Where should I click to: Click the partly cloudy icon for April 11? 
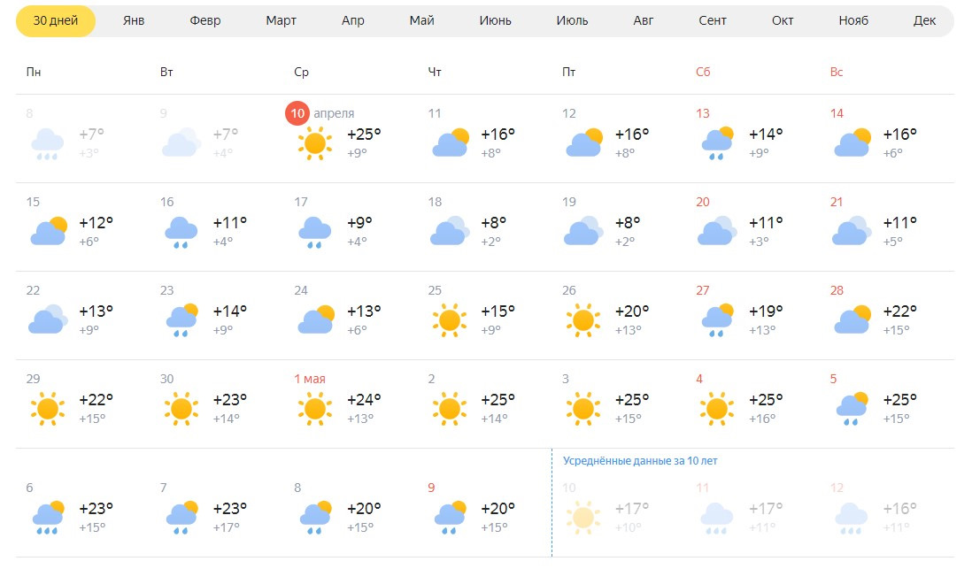coord(449,142)
